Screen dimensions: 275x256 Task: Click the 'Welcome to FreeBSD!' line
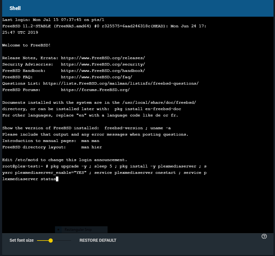tap(26, 45)
